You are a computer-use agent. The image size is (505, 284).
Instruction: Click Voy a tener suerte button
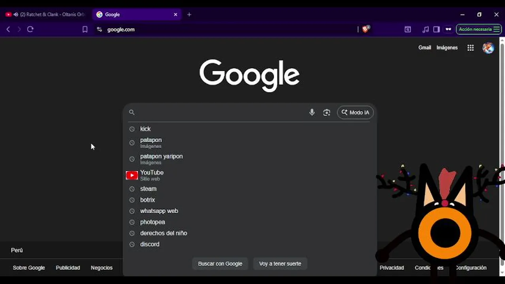click(x=280, y=263)
